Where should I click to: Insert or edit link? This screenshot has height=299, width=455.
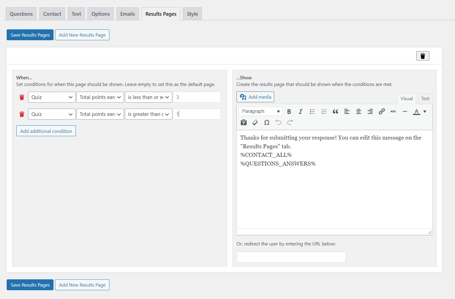[x=382, y=111]
